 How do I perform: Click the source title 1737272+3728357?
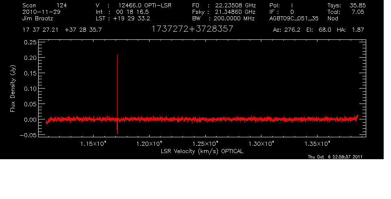(192, 29)
